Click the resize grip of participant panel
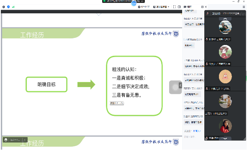Image resolution: width=247 pixels, height=150 pixels. click(x=244, y=139)
